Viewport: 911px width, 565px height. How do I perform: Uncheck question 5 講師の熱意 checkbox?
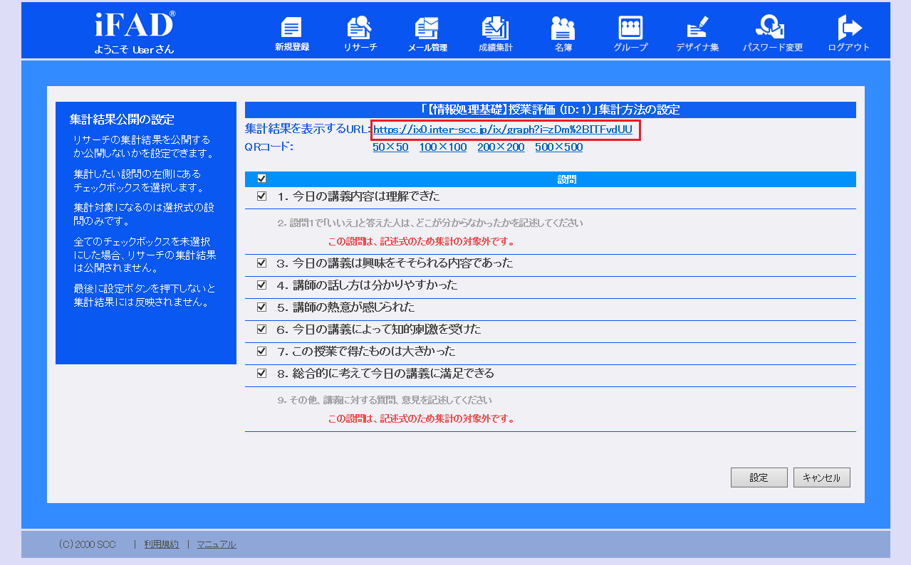tap(261, 307)
